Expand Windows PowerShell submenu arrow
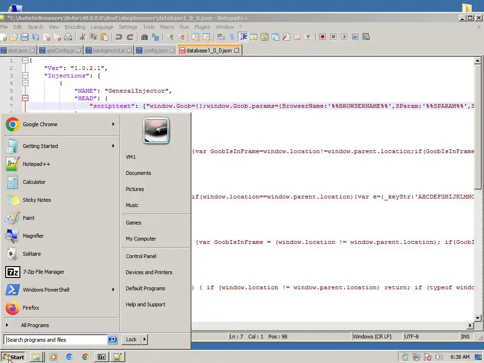 (x=113, y=290)
